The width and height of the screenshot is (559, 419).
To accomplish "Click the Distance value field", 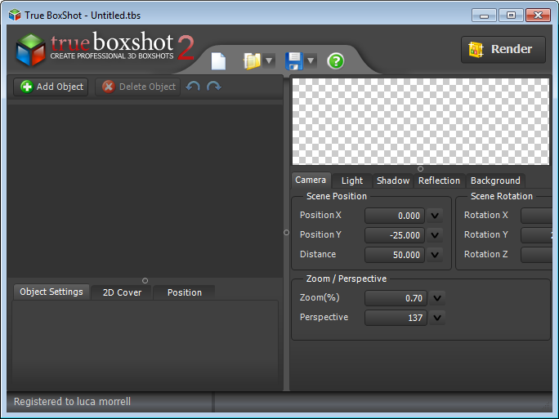I will (395, 255).
